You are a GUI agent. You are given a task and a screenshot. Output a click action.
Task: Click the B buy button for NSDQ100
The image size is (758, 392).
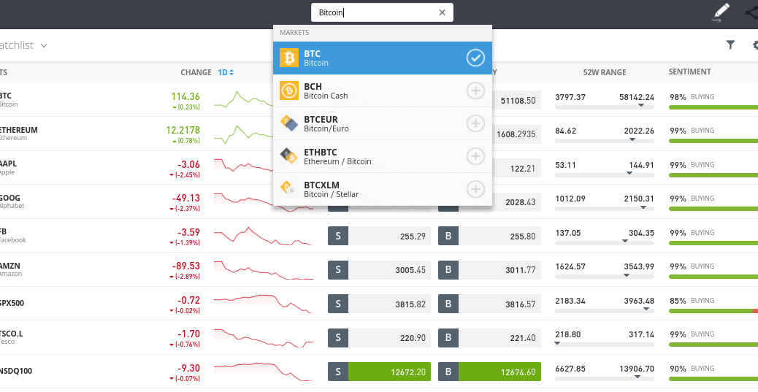[448, 372]
